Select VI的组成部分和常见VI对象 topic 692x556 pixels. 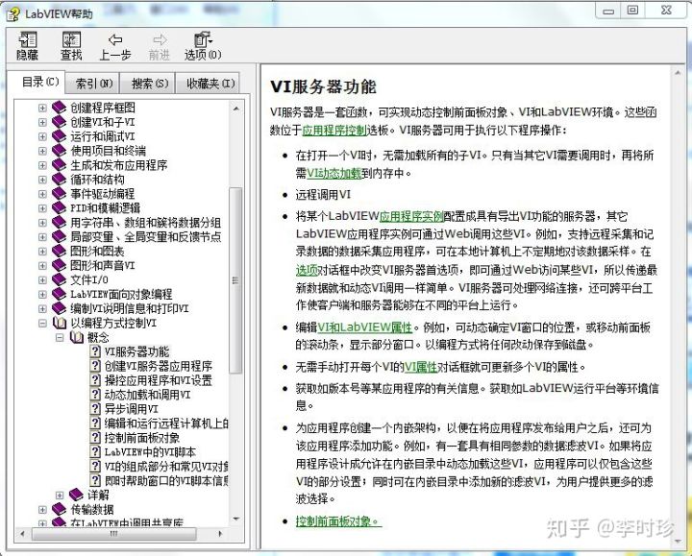click(166, 466)
